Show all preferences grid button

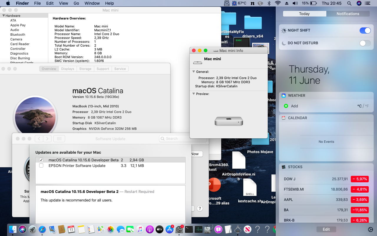(x=59, y=139)
